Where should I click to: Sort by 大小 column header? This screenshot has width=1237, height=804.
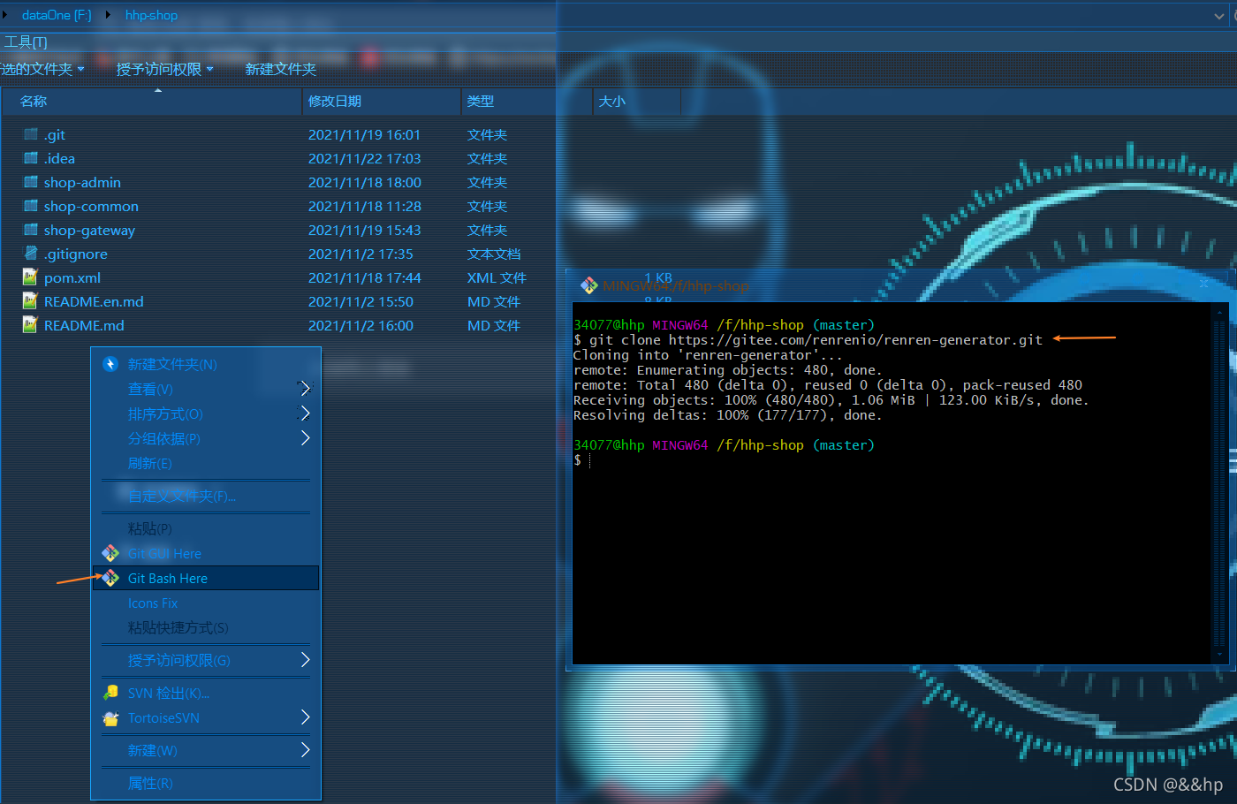tap(636, 101)
